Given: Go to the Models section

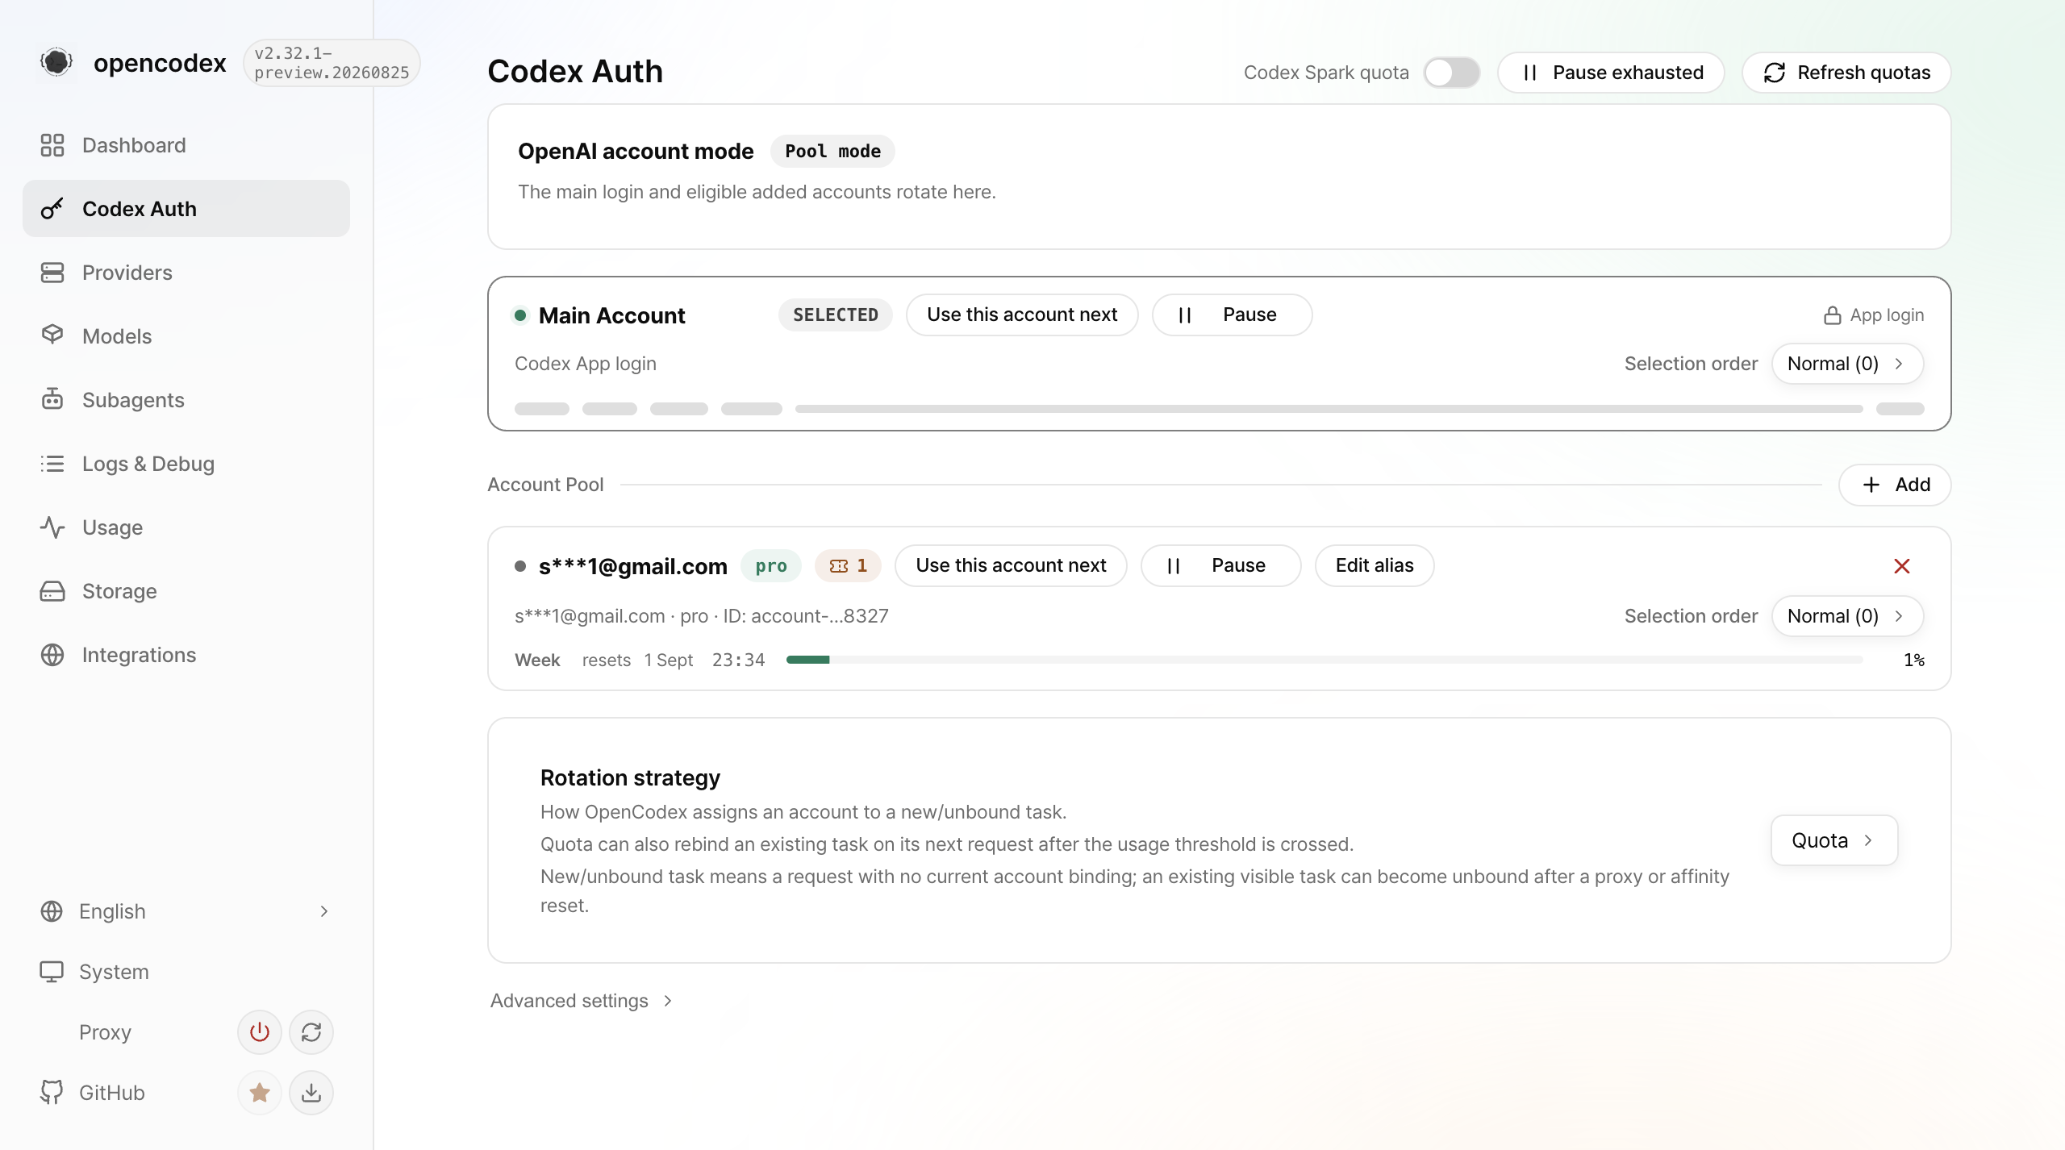Looking at the screenshot, I should (186, 336).
